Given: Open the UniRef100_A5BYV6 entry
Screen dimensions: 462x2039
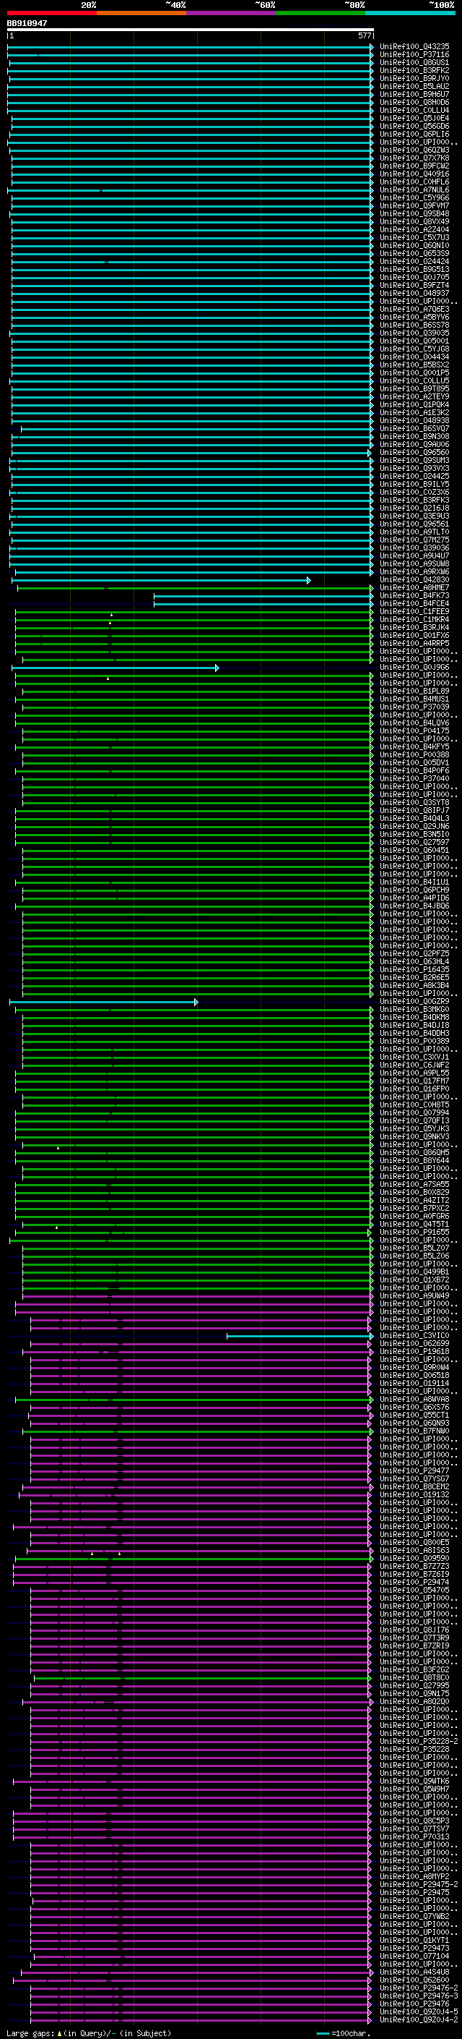Looking at the screenshot, I should 414,318.
